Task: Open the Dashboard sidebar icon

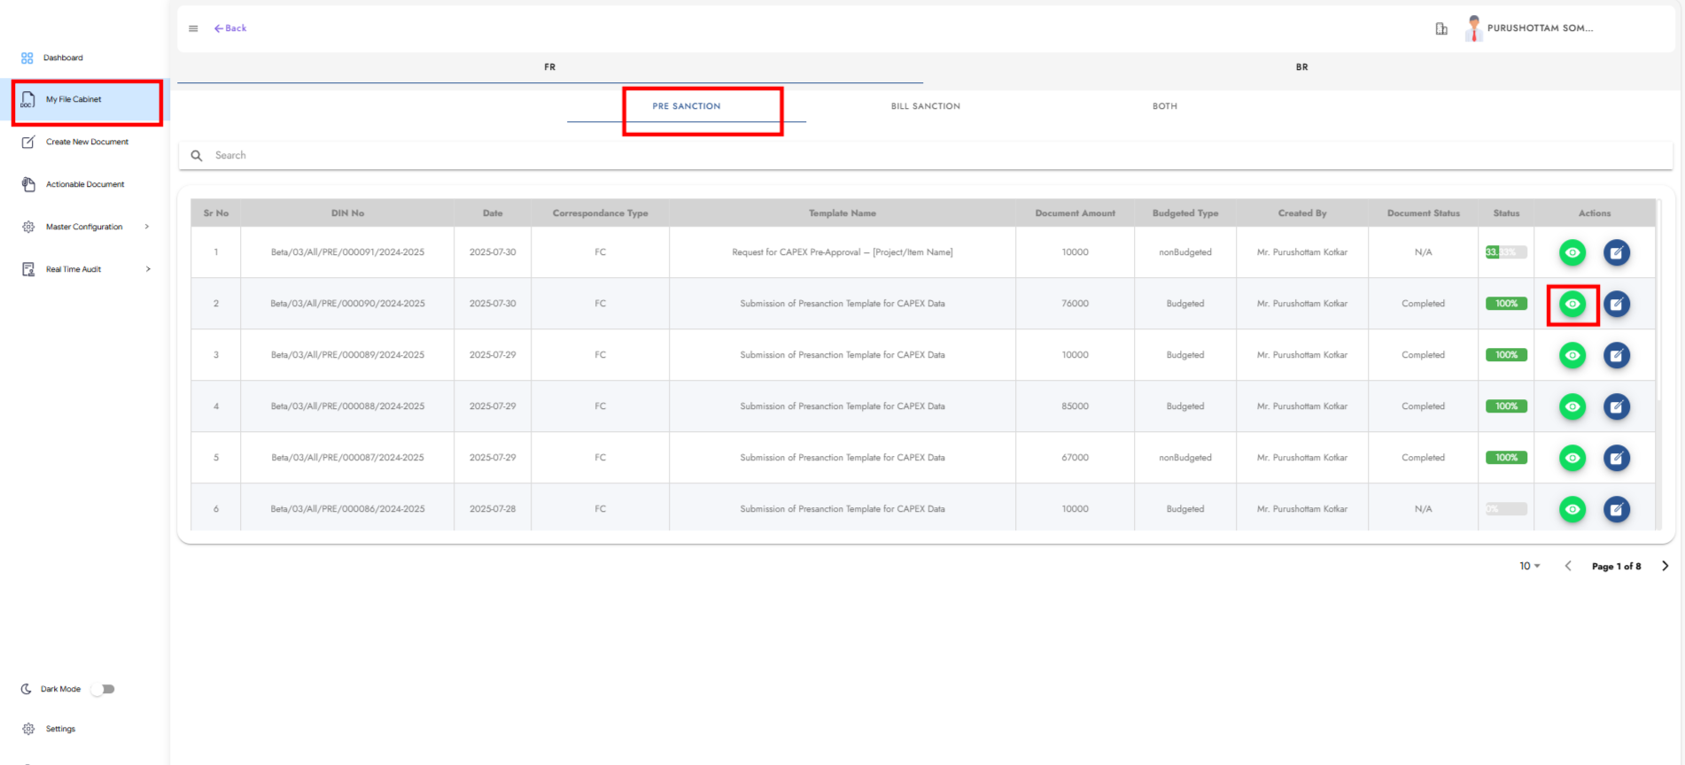Action: point(27,58)
